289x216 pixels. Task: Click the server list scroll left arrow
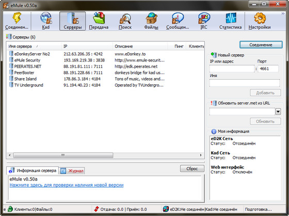tap(10, 155)
